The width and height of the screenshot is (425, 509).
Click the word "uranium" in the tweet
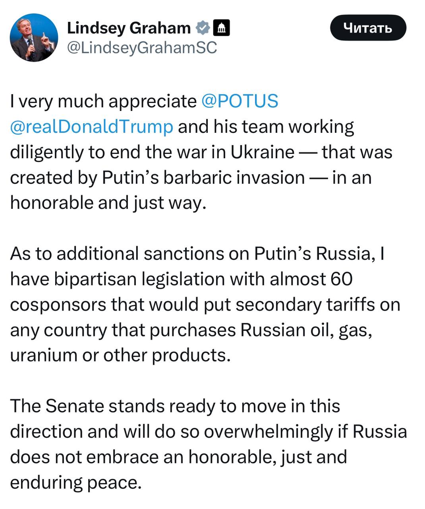44,355
